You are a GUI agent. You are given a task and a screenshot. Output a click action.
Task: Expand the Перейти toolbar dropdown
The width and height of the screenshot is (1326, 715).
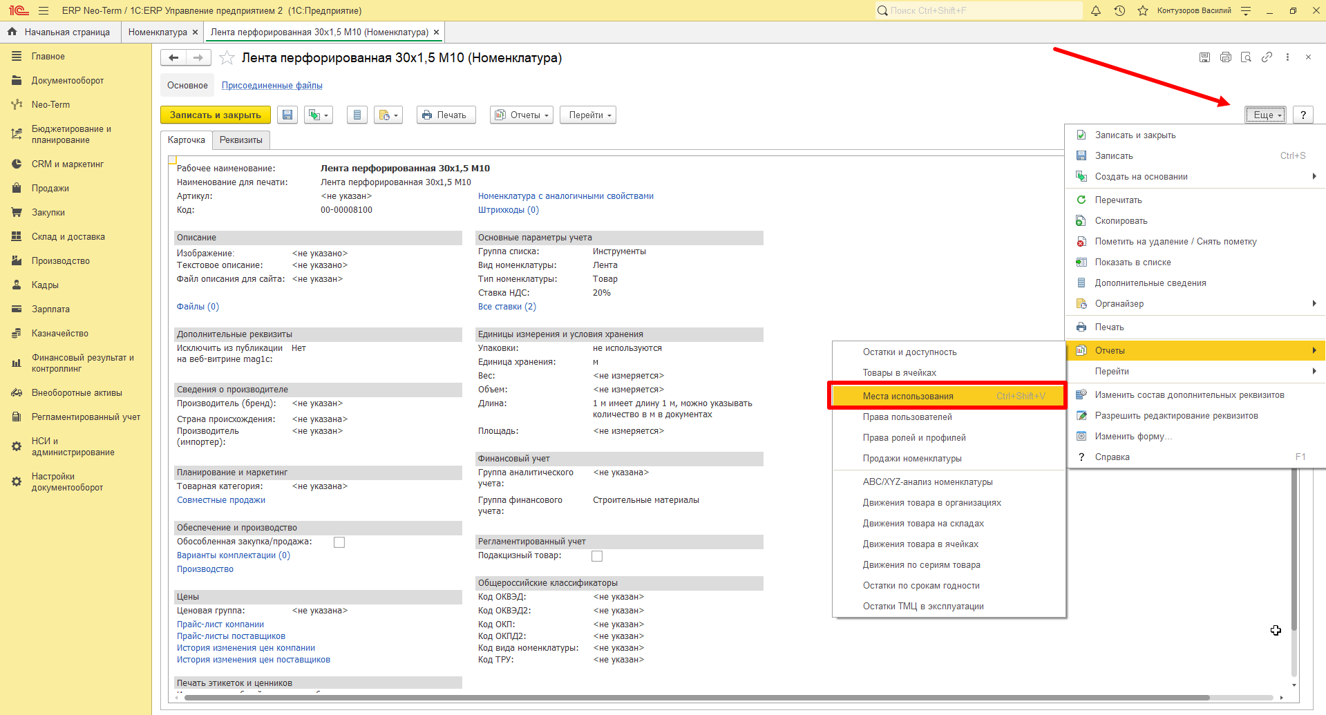point(588,115)
